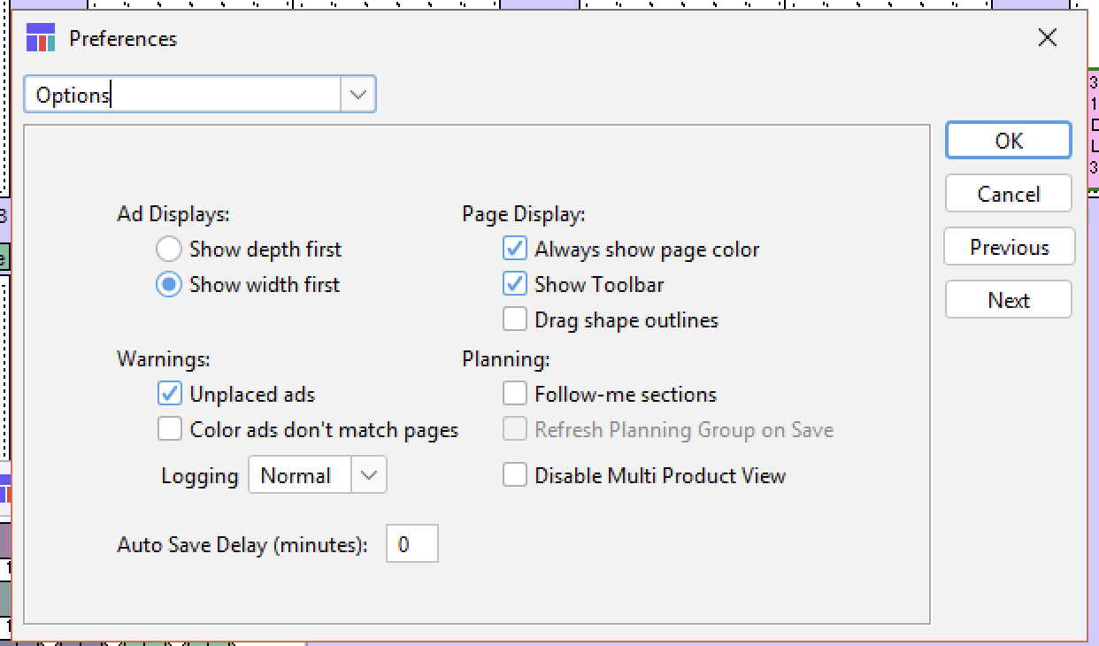Uncheck the Show Toolbar checkbox
1099x646 pixels.
click(x=515, y=285)
